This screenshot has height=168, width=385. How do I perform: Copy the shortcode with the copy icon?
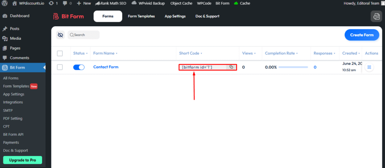point(231,67)
